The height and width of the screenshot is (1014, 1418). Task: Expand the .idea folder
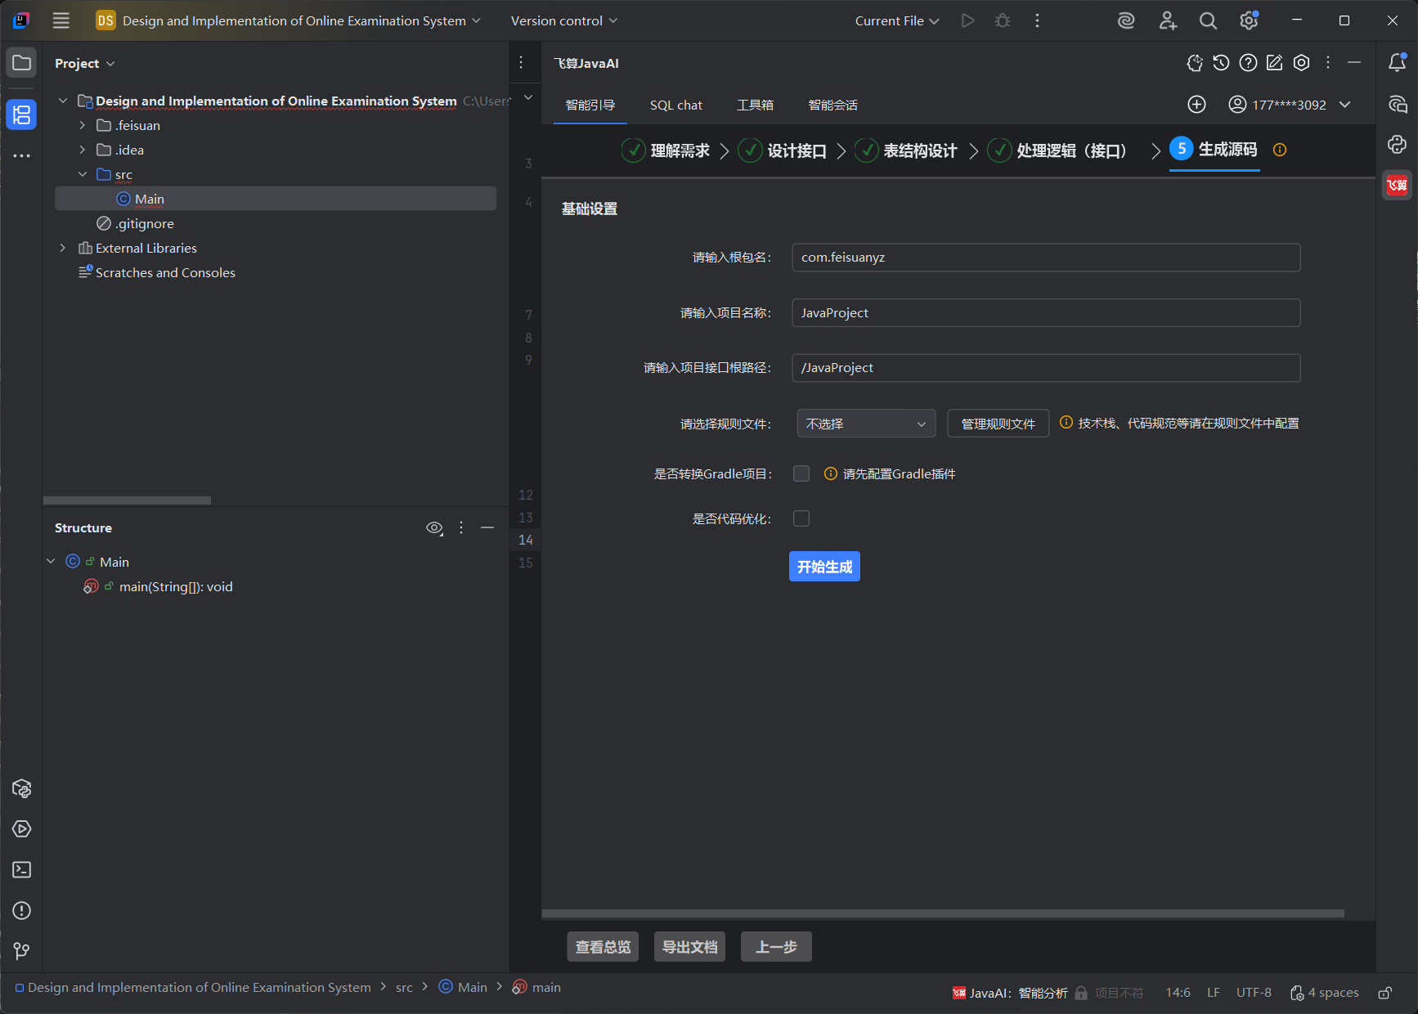pos(82,150)
